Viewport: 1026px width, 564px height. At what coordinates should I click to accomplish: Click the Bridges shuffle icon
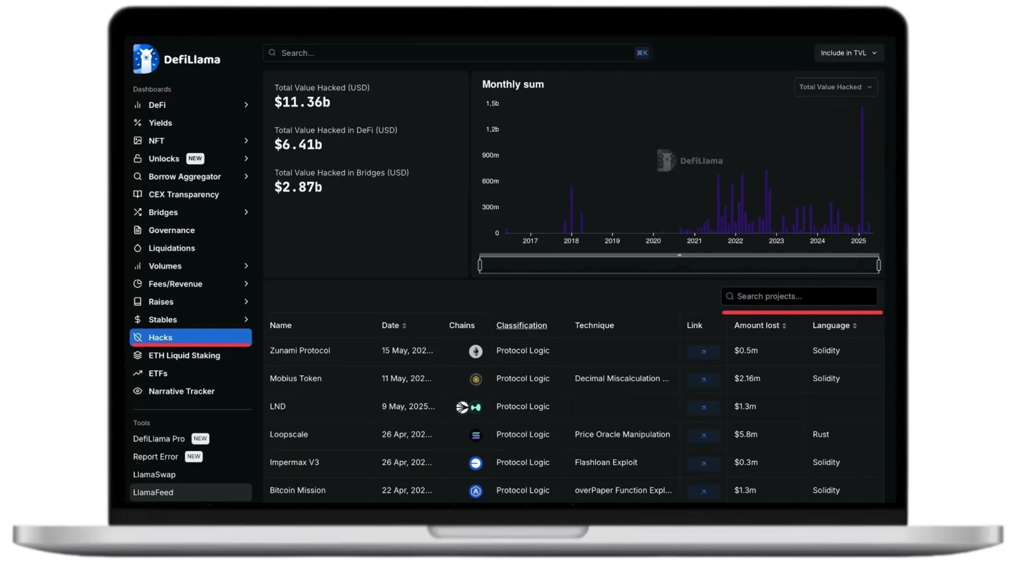pos(137,213)
